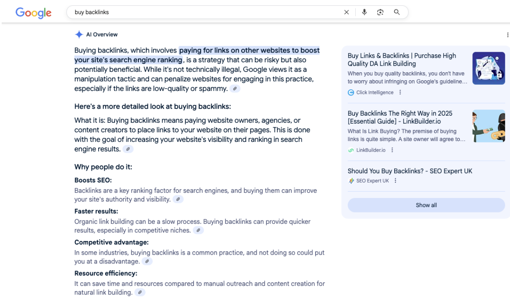
Task: Click the "Faster results:" subheading
Action: (96, 211)
